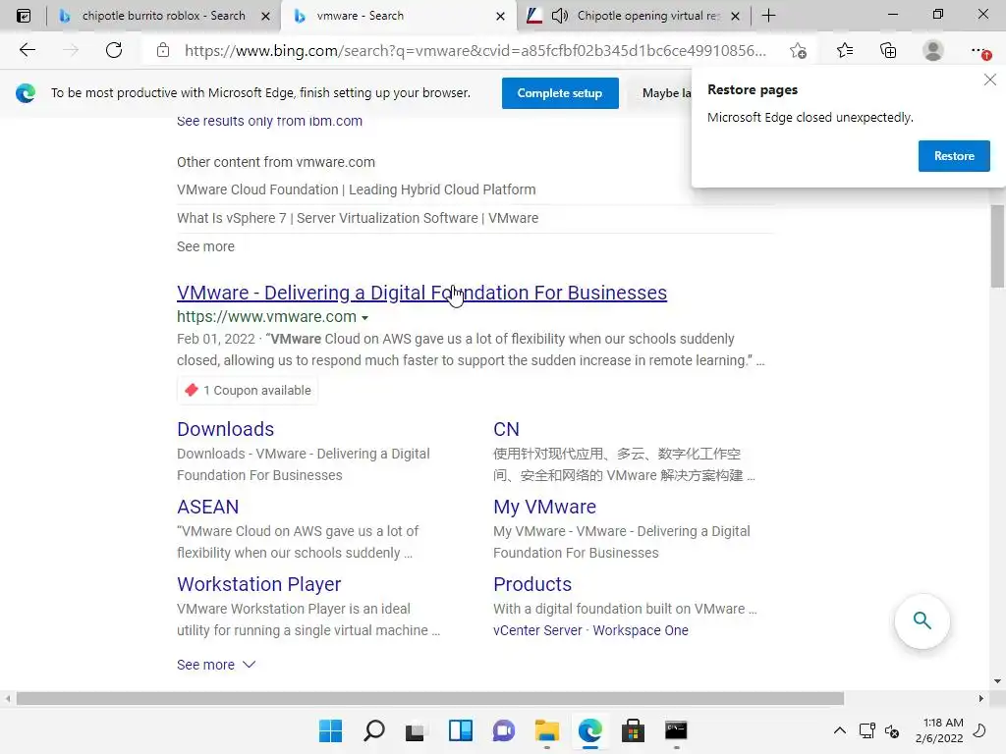The height and width of the screenshot is (754, 1006).
Task: Close the vmware search tab
Action: 500,16
